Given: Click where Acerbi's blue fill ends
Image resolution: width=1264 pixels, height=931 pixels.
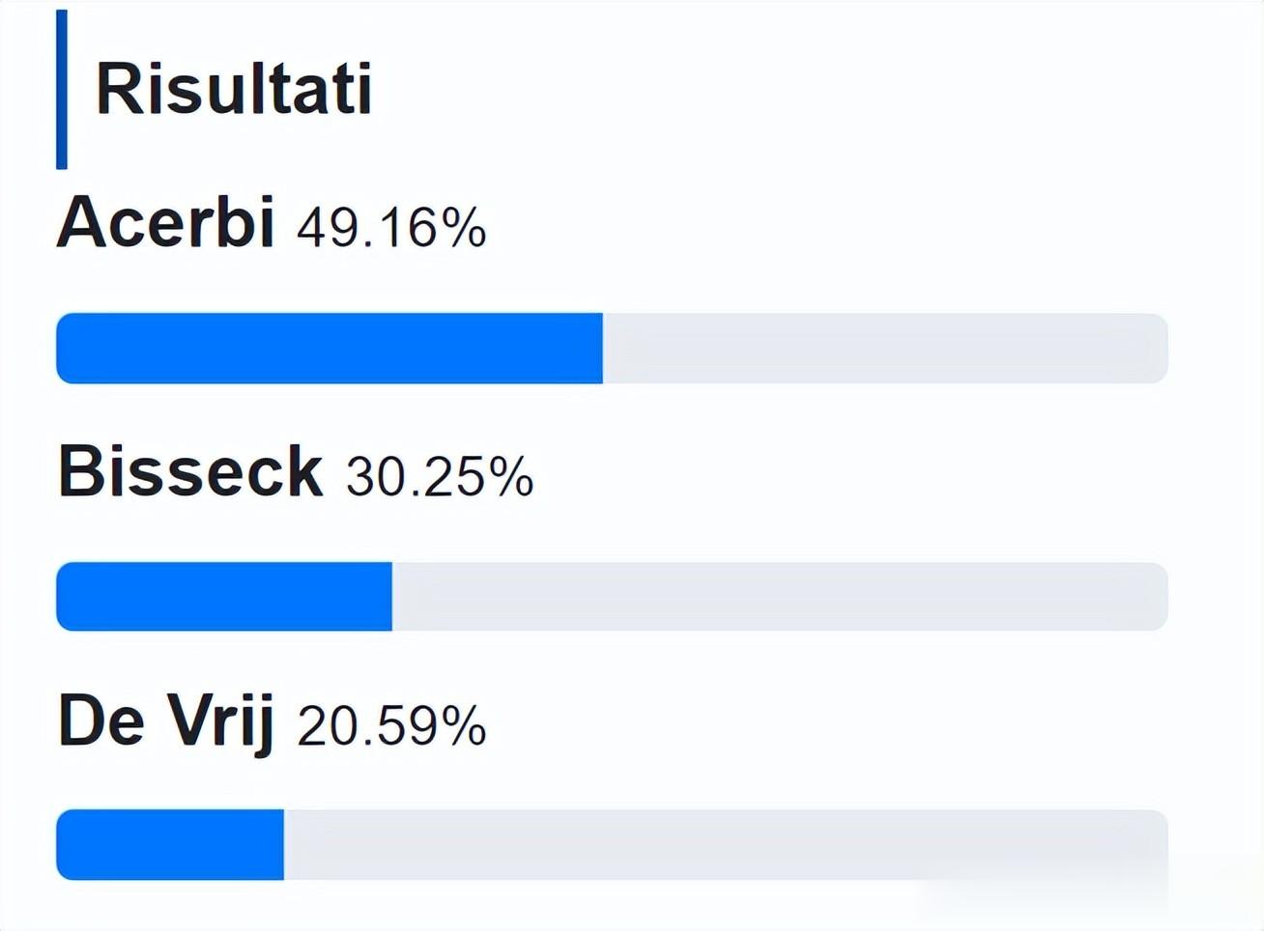Looking at the screenshot, I should [x=602, y=349].
